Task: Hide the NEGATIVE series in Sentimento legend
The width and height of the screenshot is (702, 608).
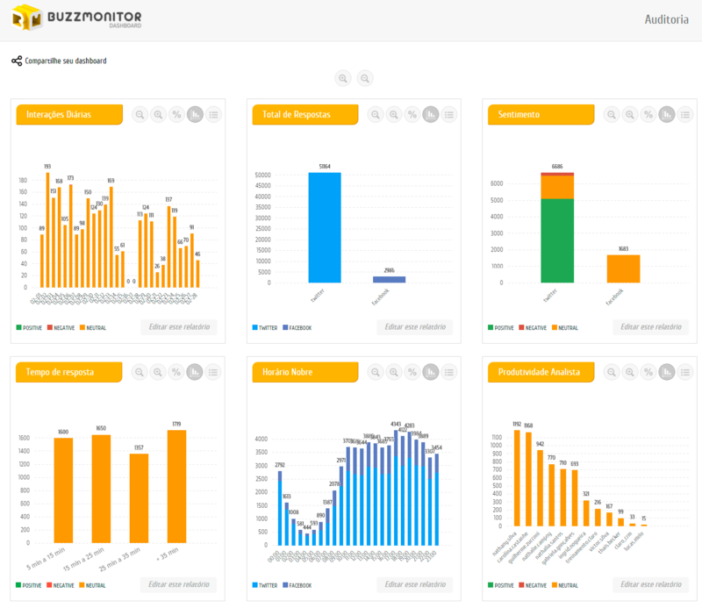Action: pos(538,327)
